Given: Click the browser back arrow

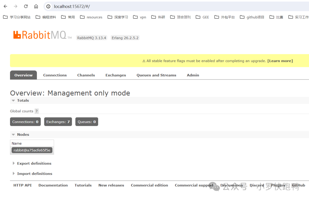Looking at the screenshot, I should point(5,6).
